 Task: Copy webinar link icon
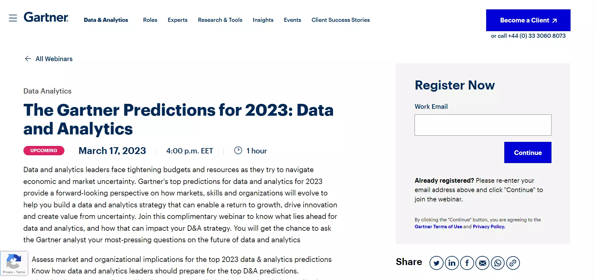click(513, 263)
